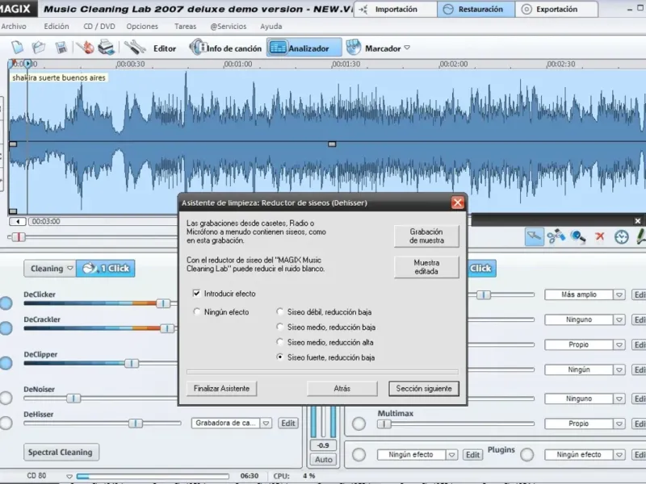Toggle the DeClicker power button

[6, 303]
